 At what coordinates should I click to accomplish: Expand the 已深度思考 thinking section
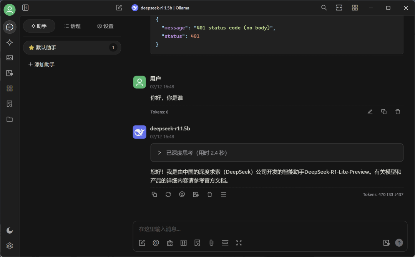pos(277,153)
